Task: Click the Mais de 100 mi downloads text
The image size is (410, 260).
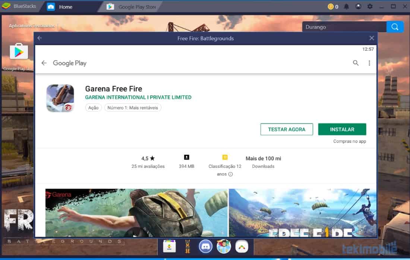Action: point(263,159)
